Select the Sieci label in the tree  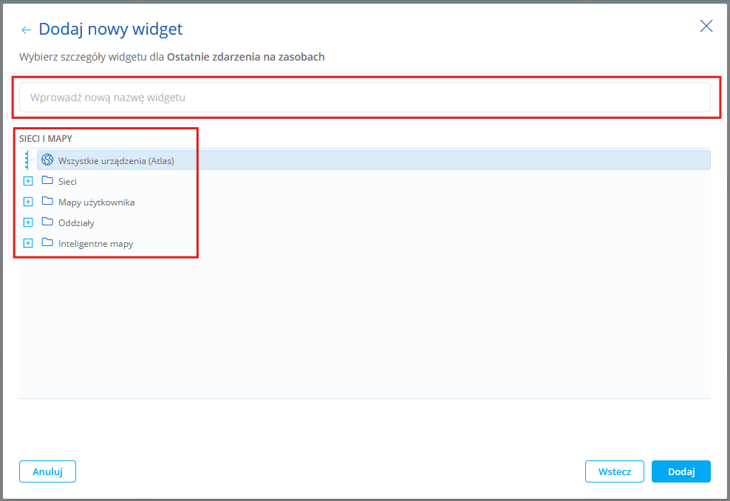[x=67, y=181]
